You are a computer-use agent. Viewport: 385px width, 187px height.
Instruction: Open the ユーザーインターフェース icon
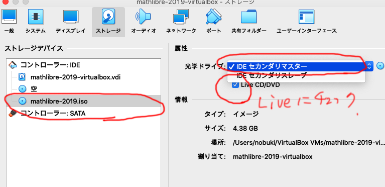click(x=306, y=17)
